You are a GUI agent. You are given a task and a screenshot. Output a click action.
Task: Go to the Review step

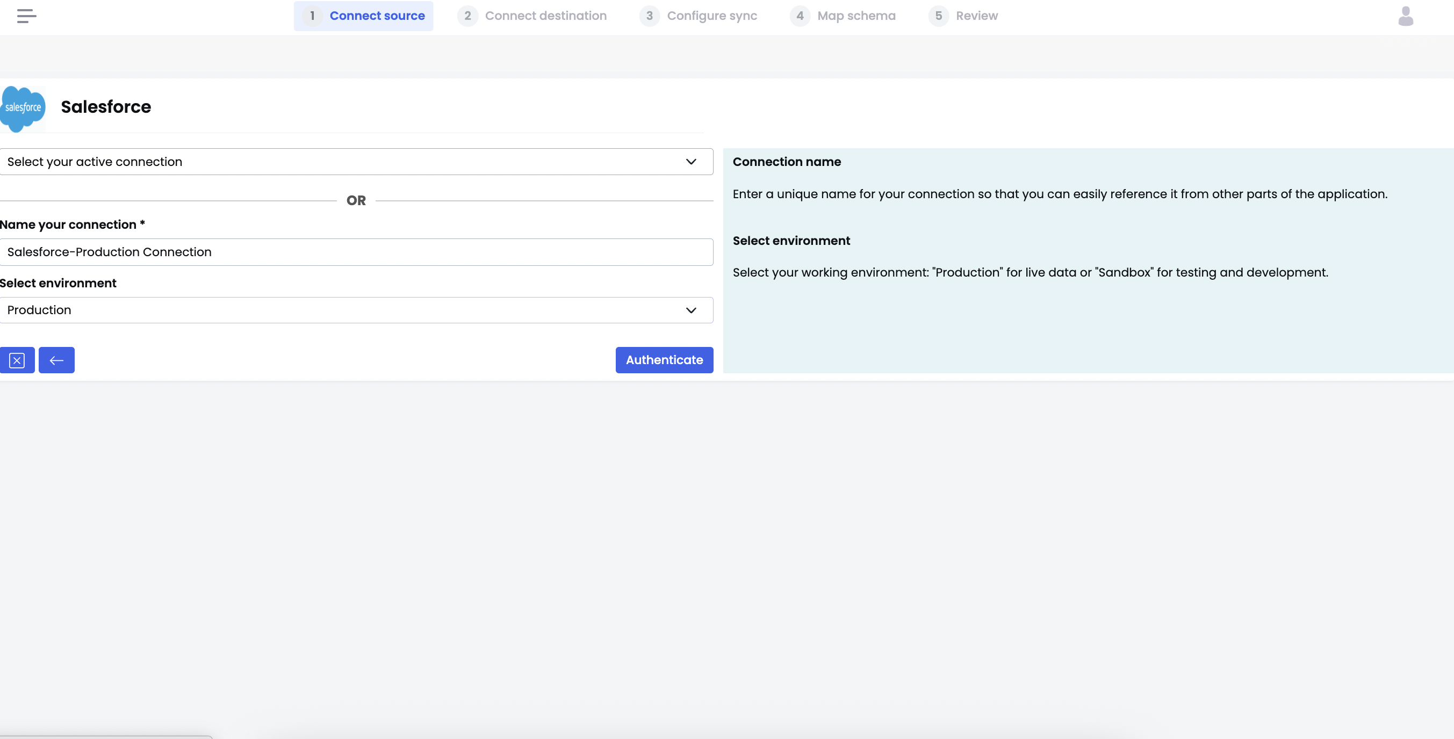[x=963, y=16]
